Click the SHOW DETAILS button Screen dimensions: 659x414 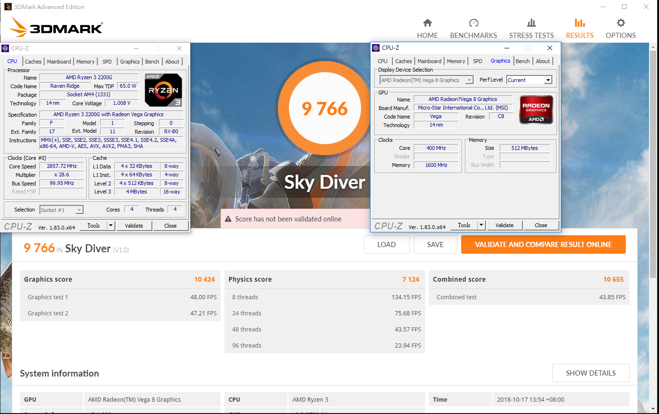(591, 373)
